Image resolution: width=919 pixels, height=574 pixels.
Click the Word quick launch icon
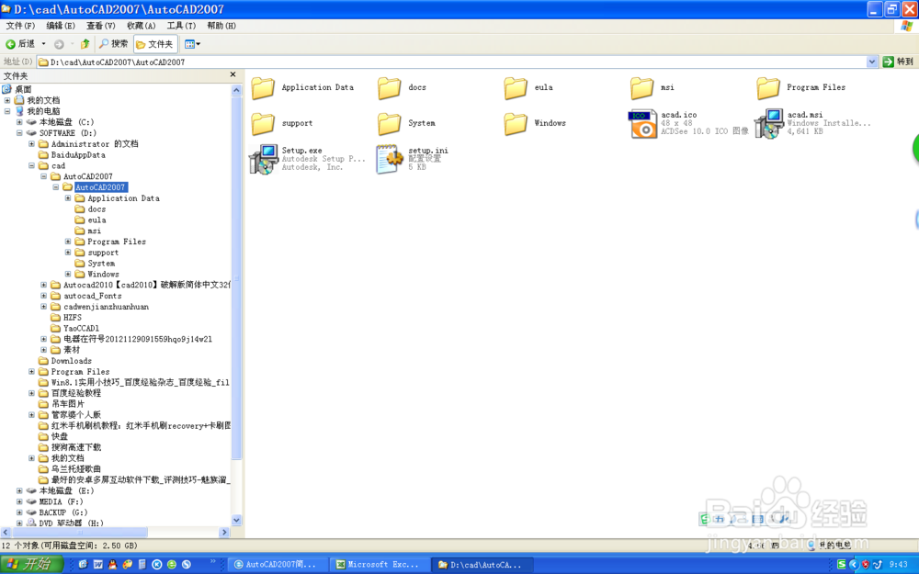(97, 564)
